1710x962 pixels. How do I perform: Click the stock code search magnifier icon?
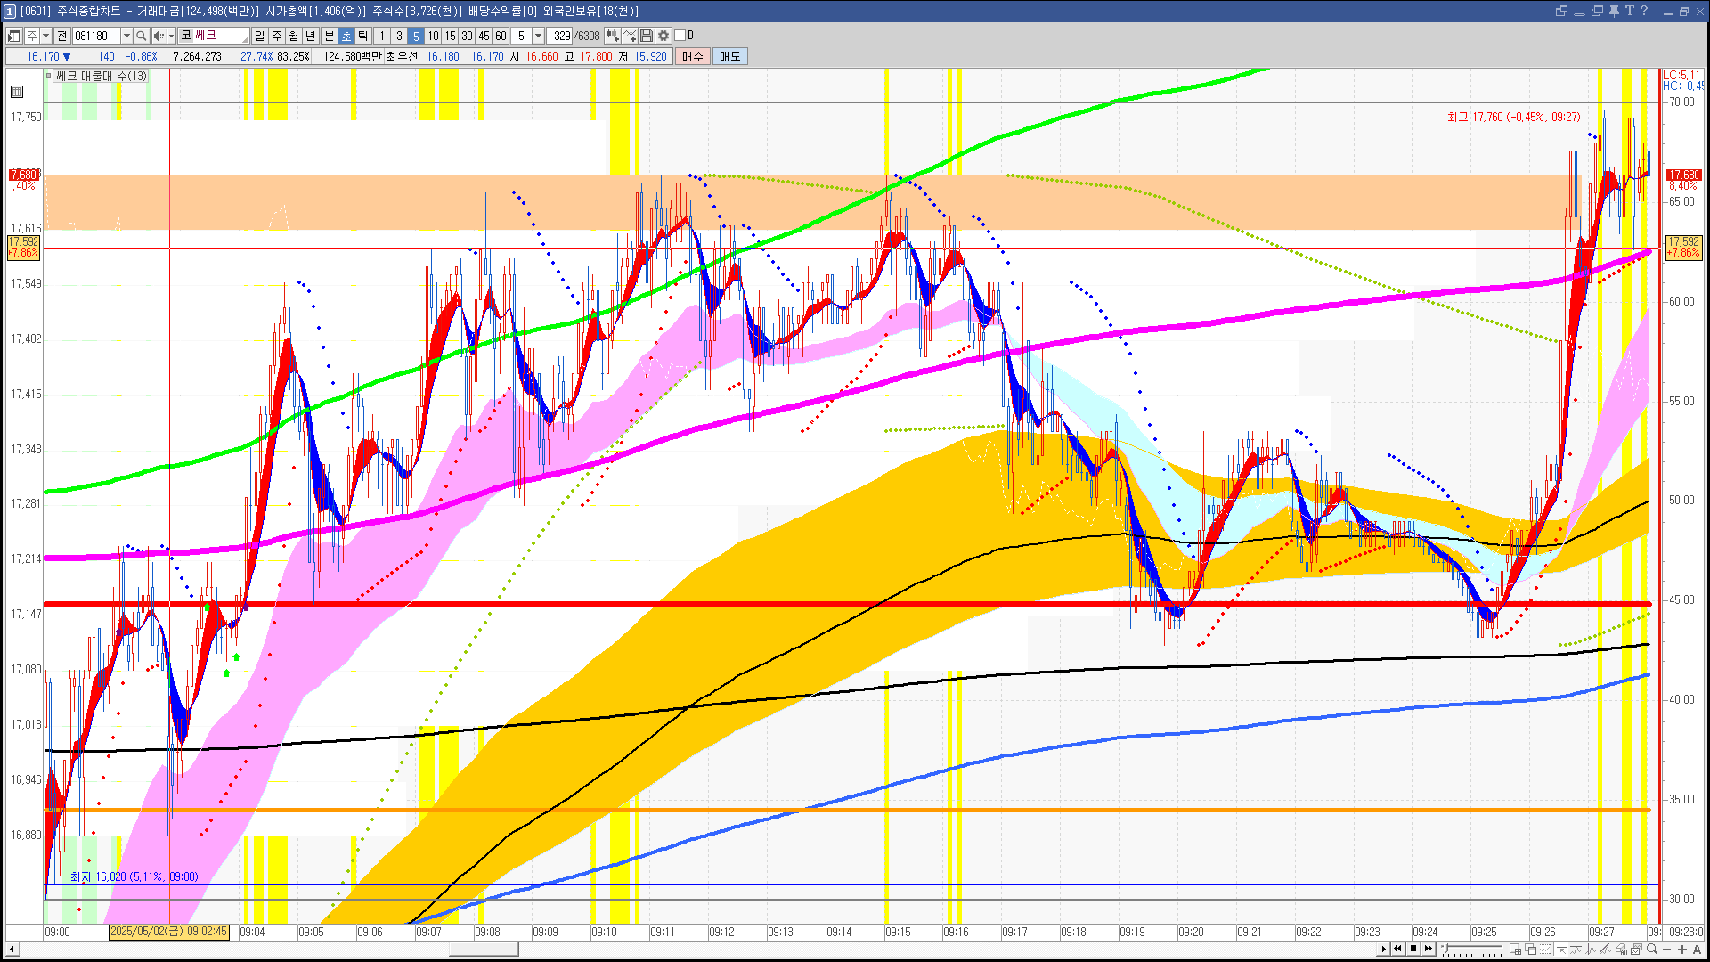pos(141,36)
